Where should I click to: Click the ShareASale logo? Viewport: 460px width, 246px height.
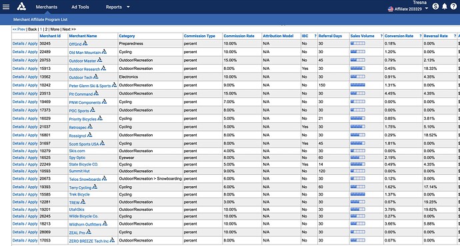[x=21, y=7]
